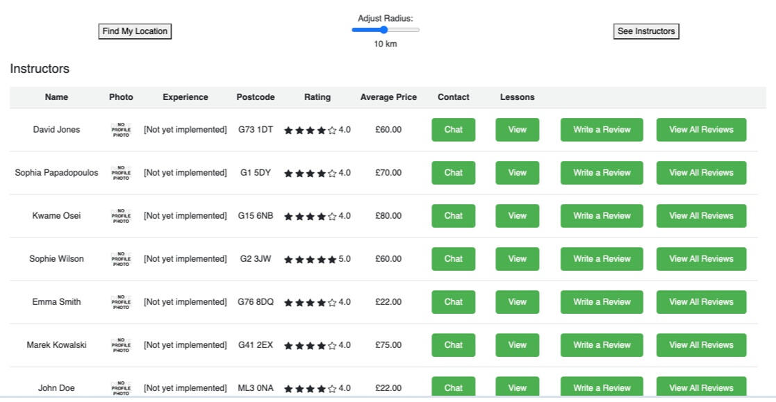View all reviews for David Jones
The image size is (776, 402).
click(x=701, y=130)
